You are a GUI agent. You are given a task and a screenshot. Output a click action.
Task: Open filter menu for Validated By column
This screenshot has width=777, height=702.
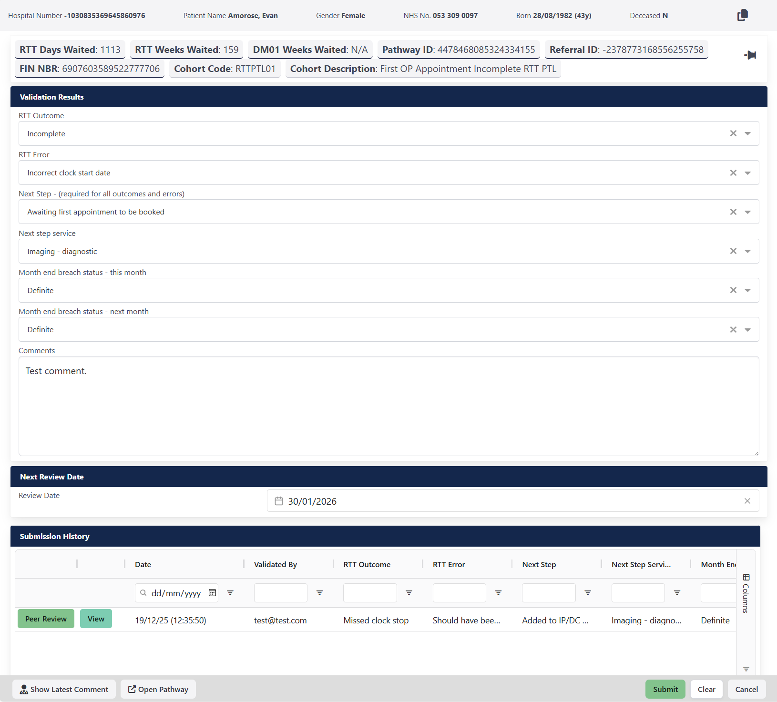pyautogui.click(x=319, y=593)
